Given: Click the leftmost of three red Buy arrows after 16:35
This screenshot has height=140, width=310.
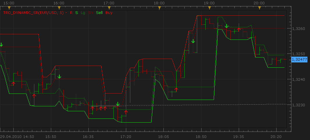Looking at the screenshot, I should coord(92,108).
